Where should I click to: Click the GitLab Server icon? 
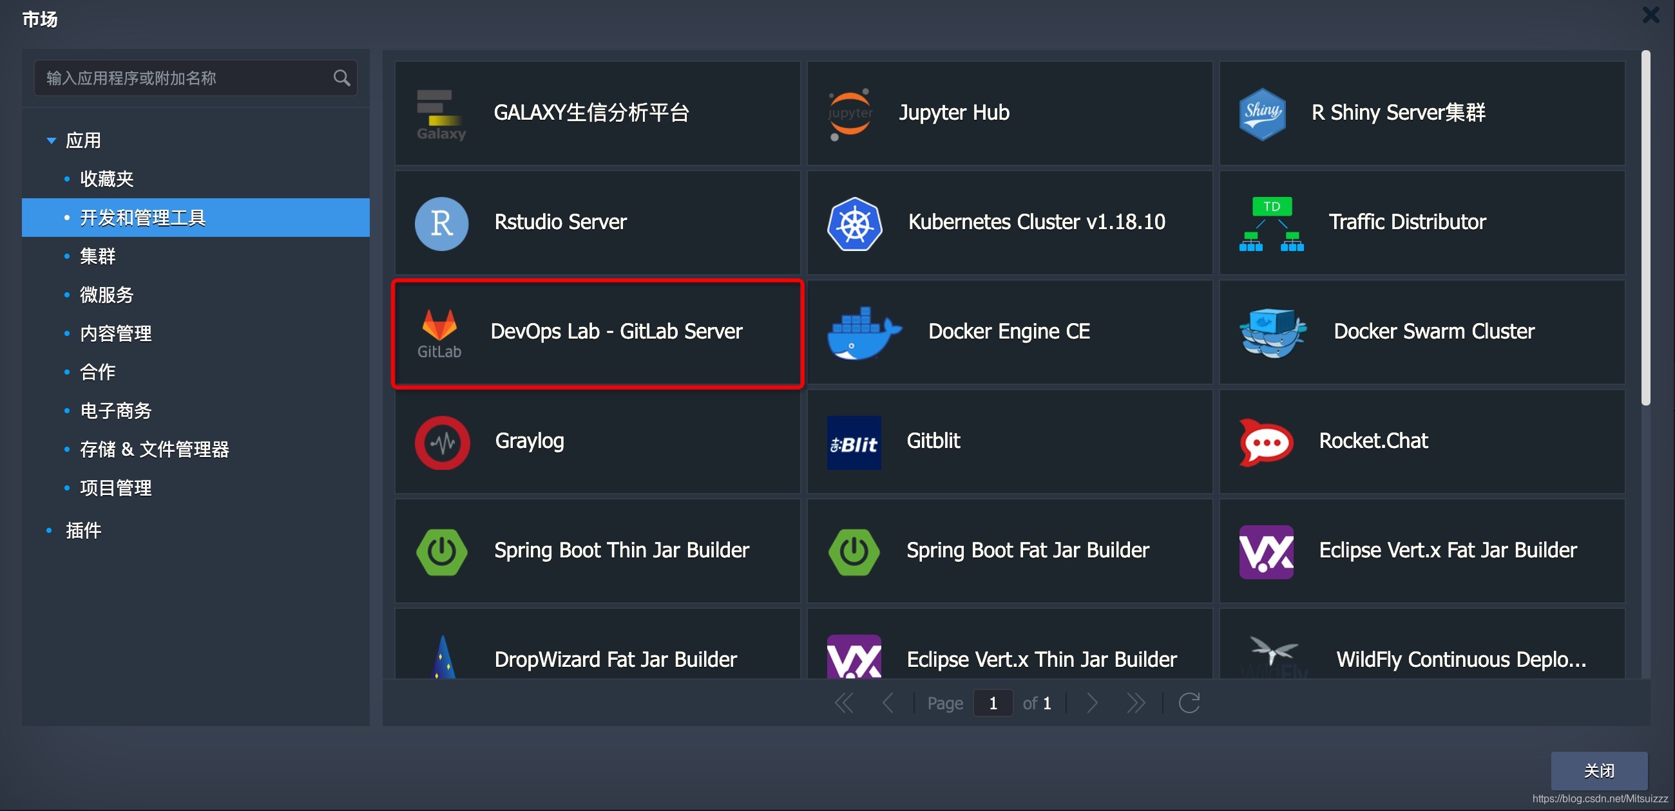[x=441, y=333]
